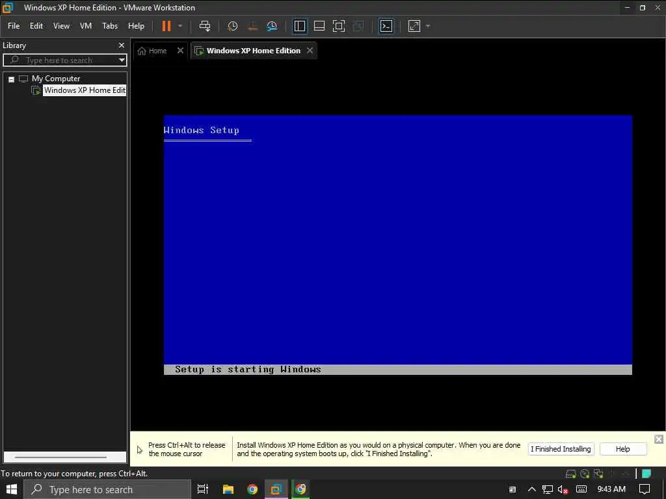Open the File menu
This screenshot has width=666, height=499.
[x=14, y=26]
